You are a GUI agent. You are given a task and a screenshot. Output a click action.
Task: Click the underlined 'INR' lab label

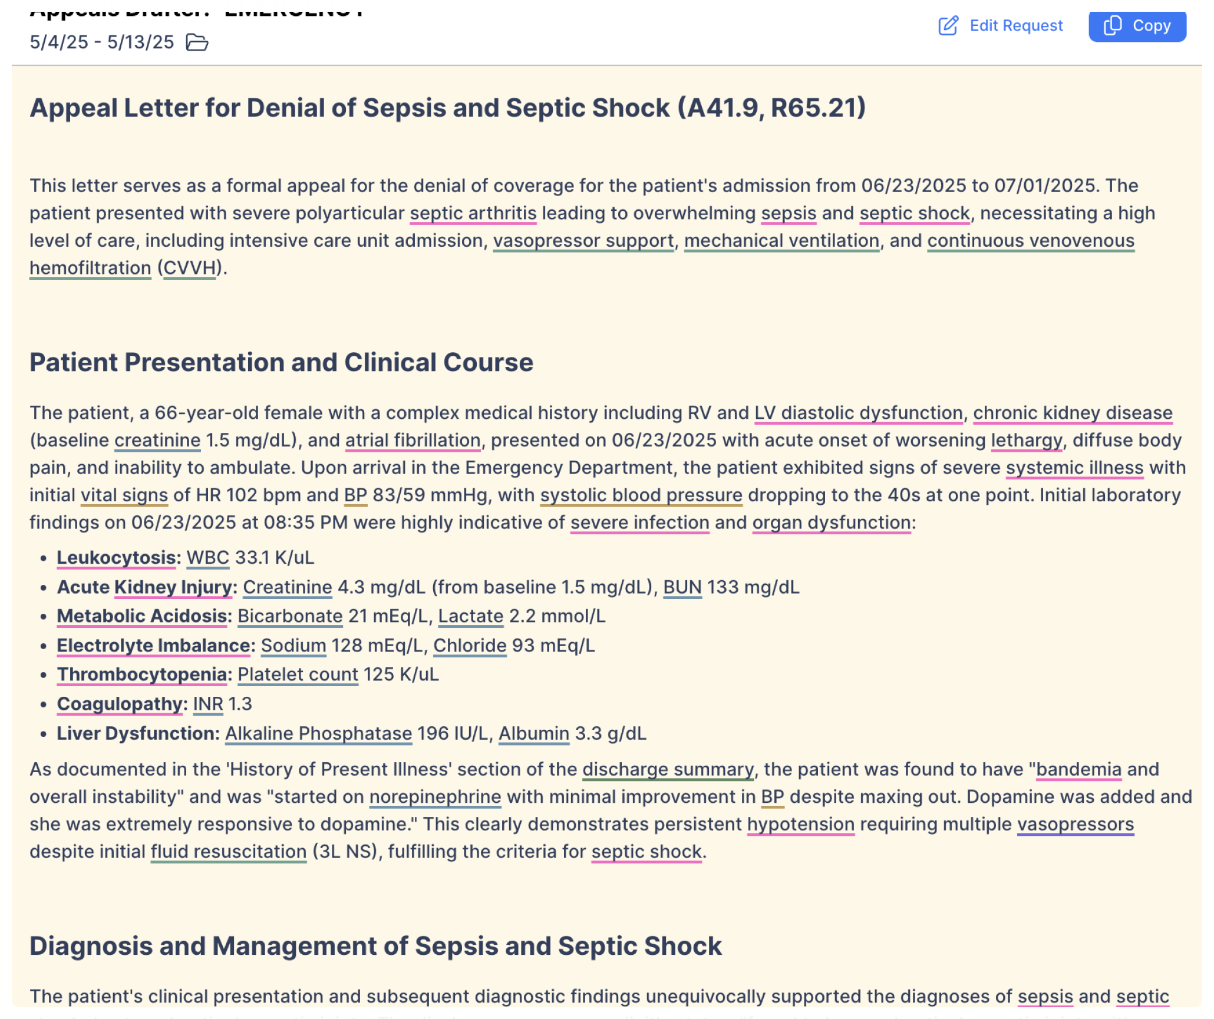(x=208, y=704)
